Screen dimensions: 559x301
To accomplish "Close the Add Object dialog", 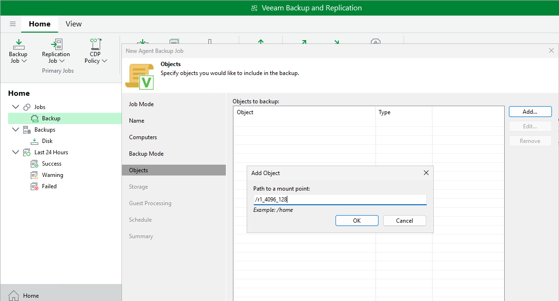I will tap(426, 173).
